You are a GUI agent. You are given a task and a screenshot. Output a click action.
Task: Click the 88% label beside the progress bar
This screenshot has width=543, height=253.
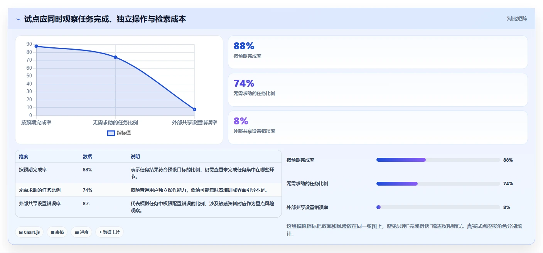pyautogui.click(x=508, y=160)
